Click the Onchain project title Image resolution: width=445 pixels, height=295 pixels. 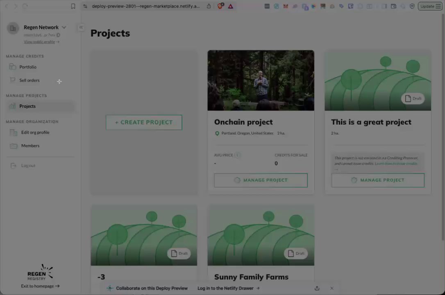[243, 122]
